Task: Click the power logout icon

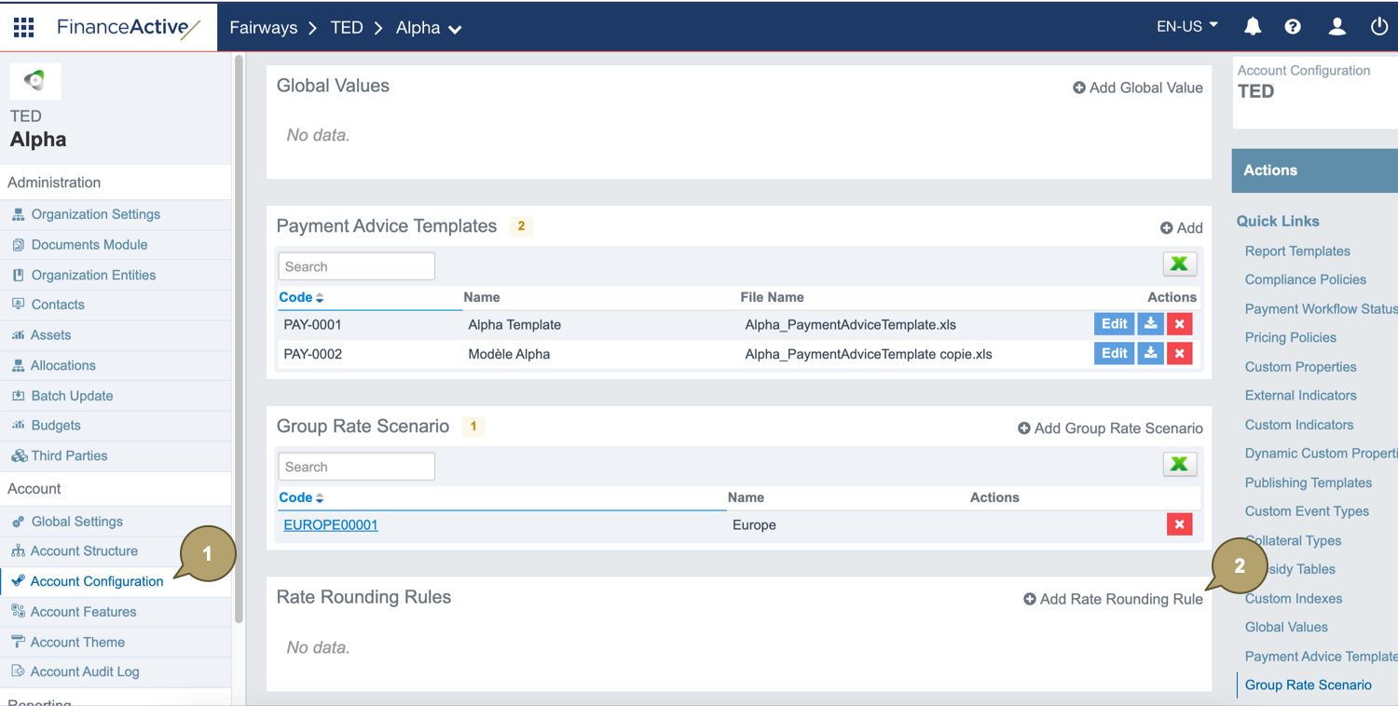Action: click(x=1379, y=27)
